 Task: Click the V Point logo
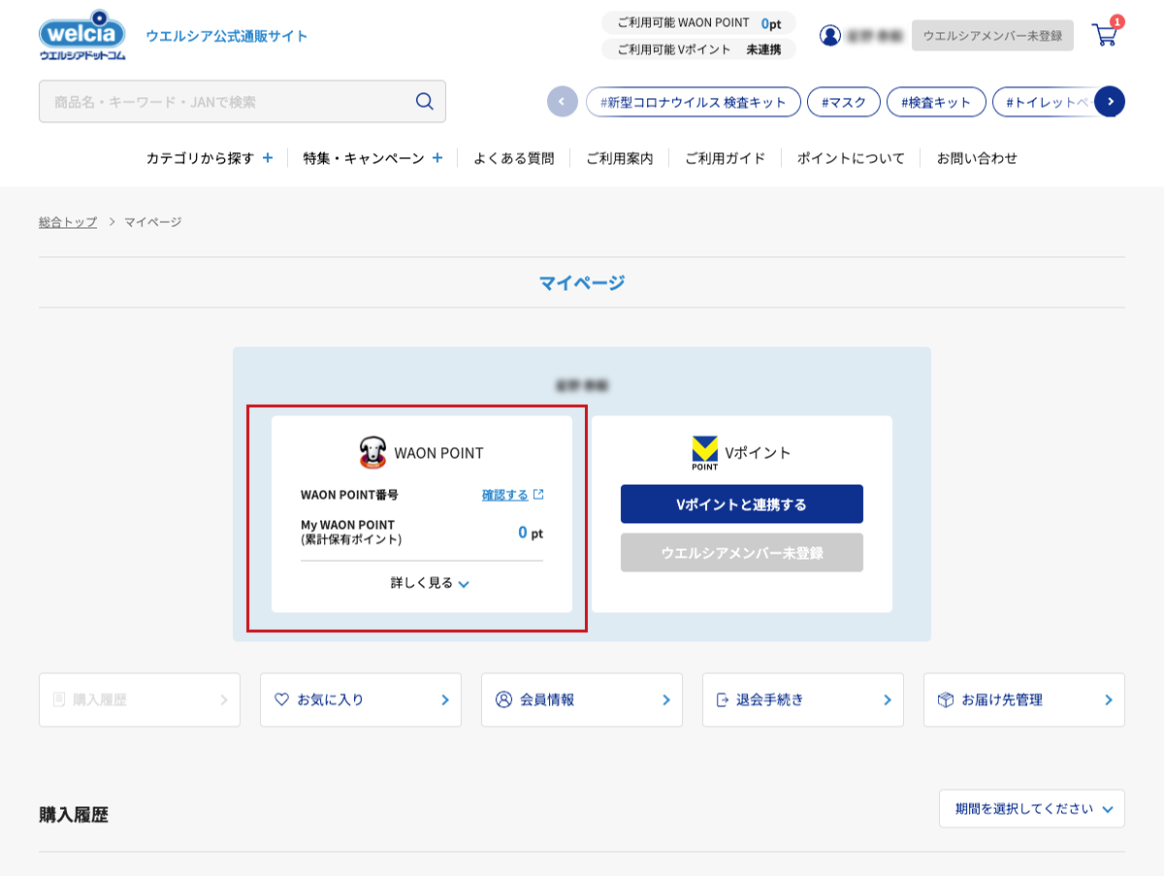point(705,453)
